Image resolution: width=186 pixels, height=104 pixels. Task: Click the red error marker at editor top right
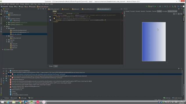point(122,13)
